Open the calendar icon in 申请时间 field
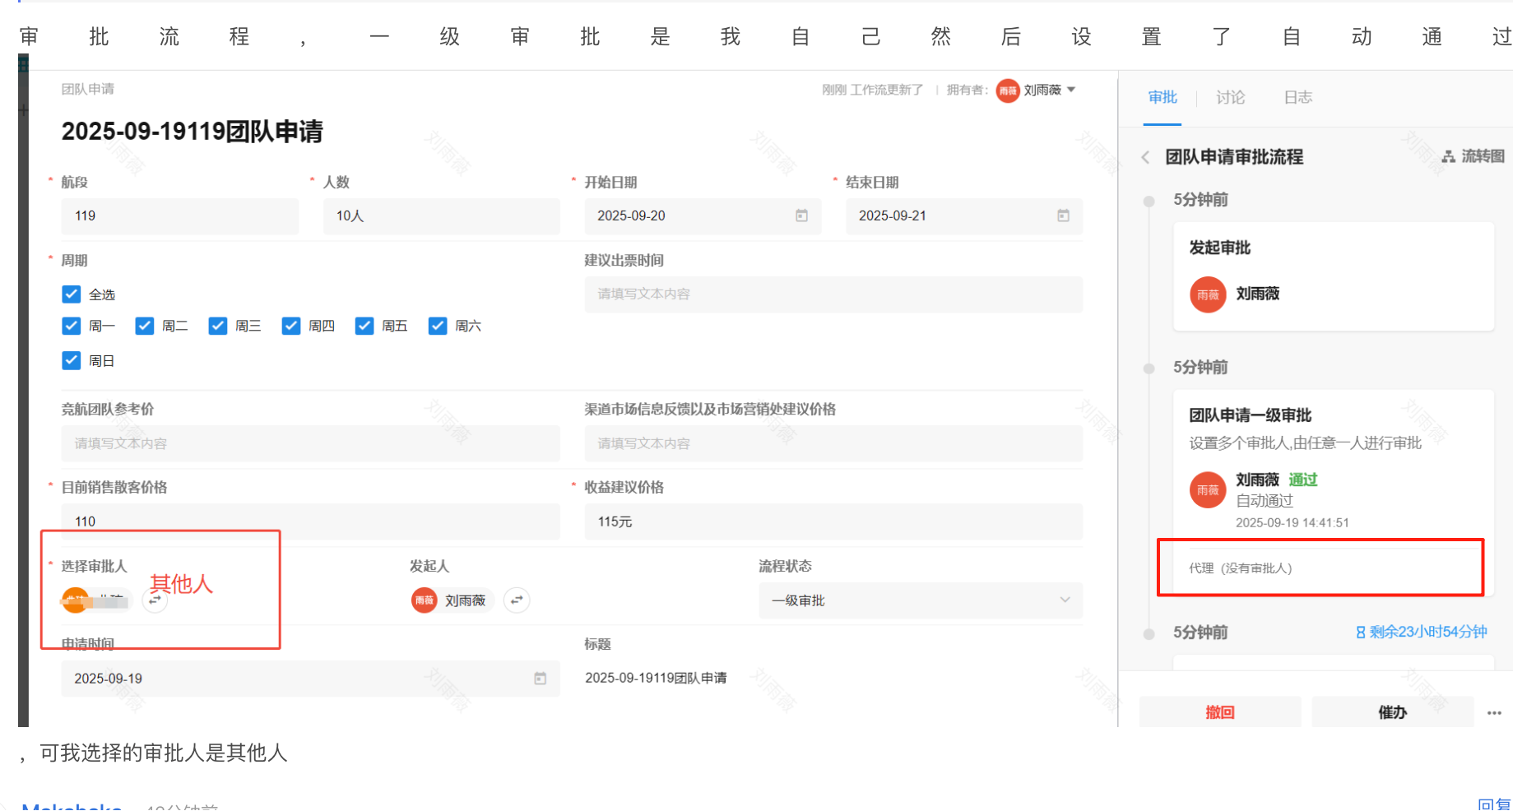This screenshot has width=1522, height=811. [x=540, y=679]
